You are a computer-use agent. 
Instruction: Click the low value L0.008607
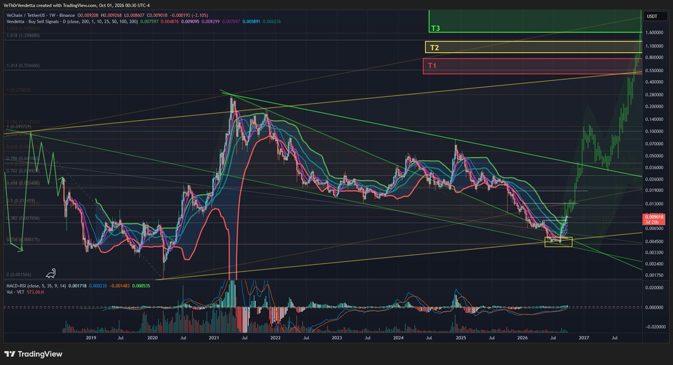[133, 16]
